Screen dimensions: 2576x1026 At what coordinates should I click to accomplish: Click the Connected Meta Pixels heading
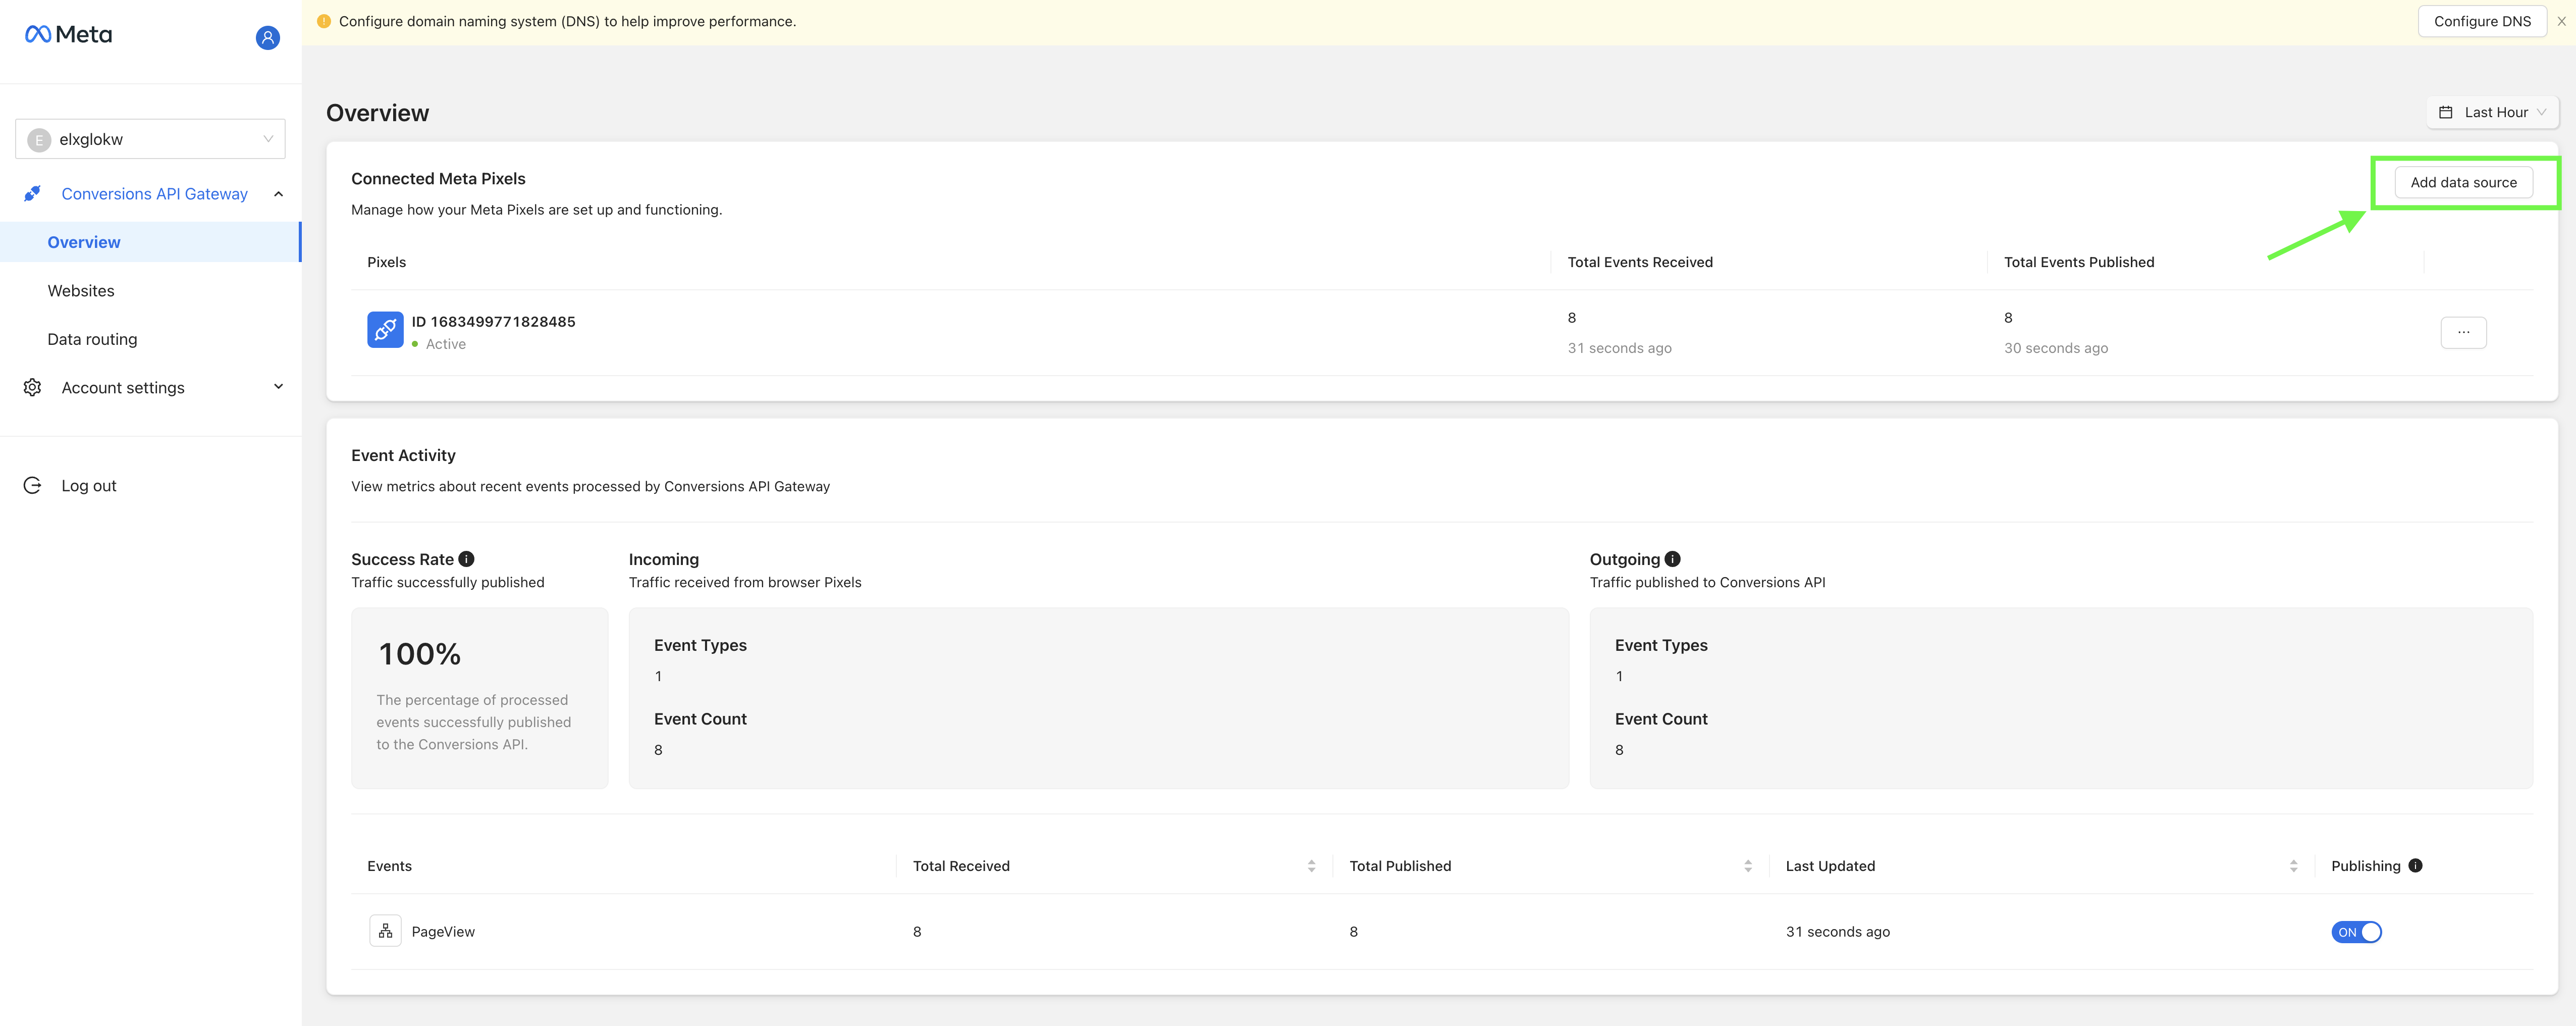(438, 179)
